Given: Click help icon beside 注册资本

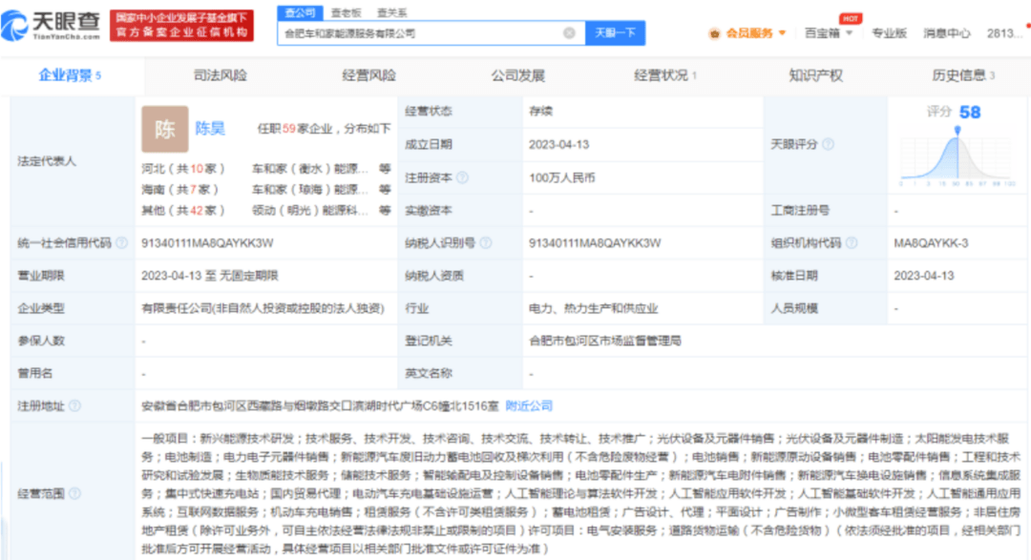Looking at the screenshot, I should [x=462, y=177].
